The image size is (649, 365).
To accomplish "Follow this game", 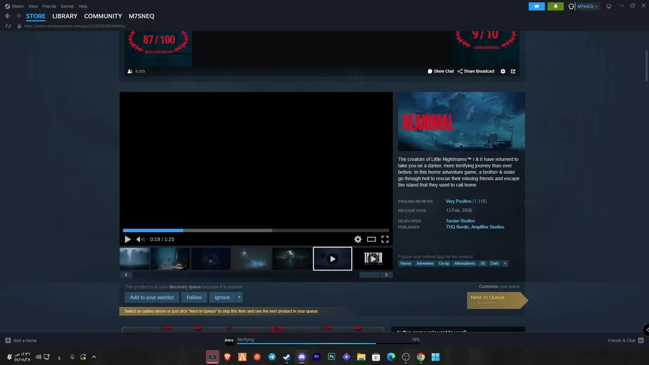I will point(194,298).
